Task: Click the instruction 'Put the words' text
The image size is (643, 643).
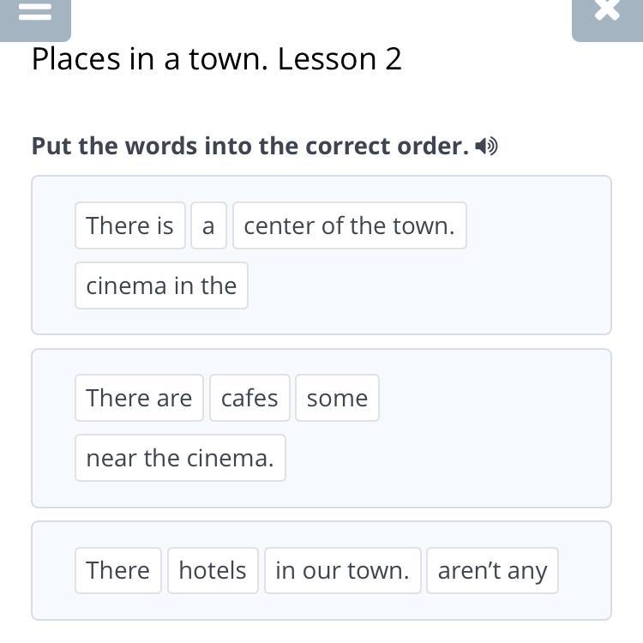Action: click(x=249, y=146)
